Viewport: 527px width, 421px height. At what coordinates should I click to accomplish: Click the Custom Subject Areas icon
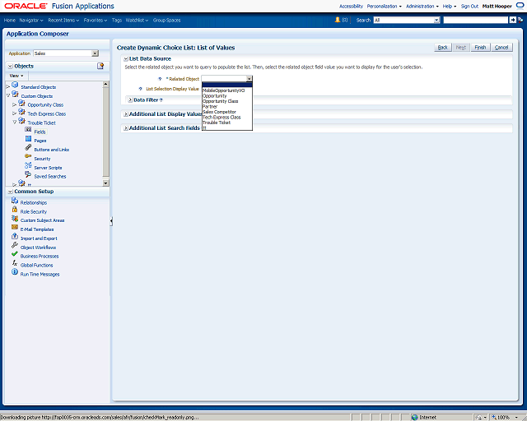(15, 218)
